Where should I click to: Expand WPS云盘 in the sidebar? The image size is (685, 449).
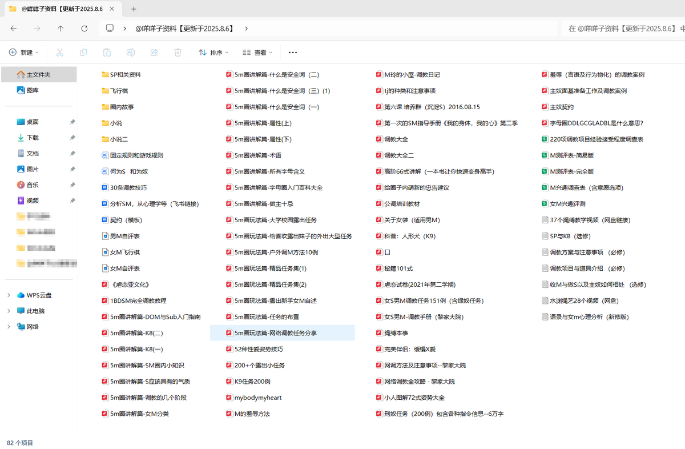[x=8, y=295]
